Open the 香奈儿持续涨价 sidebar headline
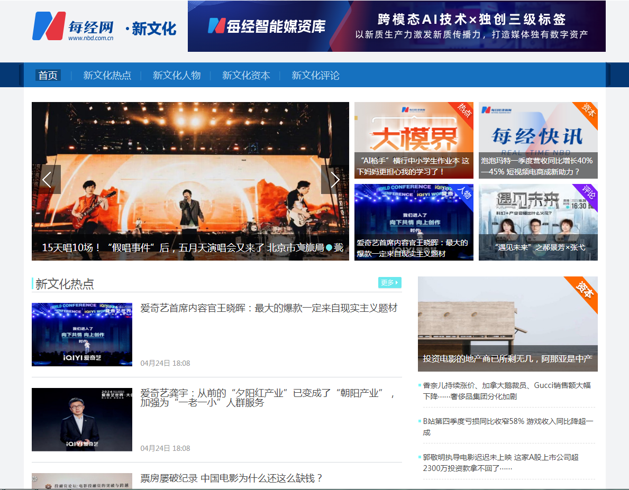Image resolution: width=629 pixels, height=490 pixels. click(x=507, y=391)
